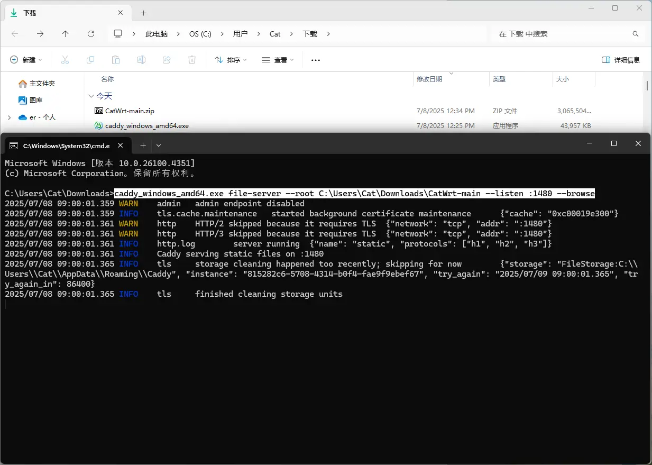
Task: Click '43,957 KB' size cell
Action: tap(575, 126)
